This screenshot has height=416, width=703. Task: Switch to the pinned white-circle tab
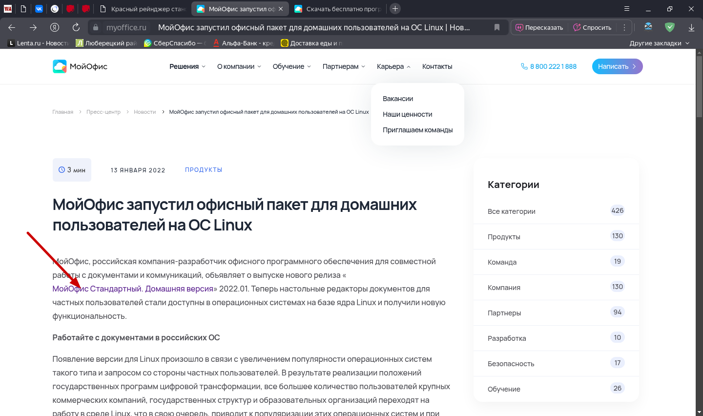55,9
